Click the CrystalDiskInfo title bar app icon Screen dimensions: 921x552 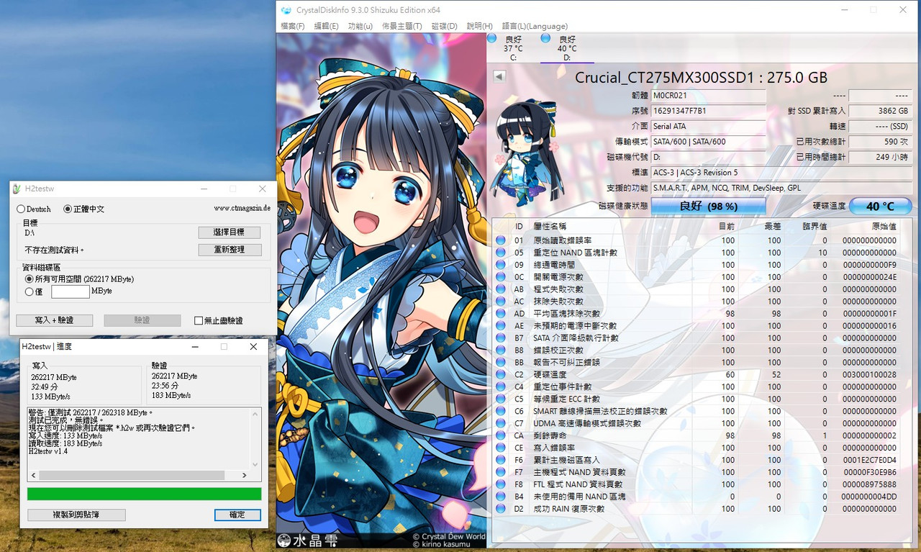coord(286,10)
